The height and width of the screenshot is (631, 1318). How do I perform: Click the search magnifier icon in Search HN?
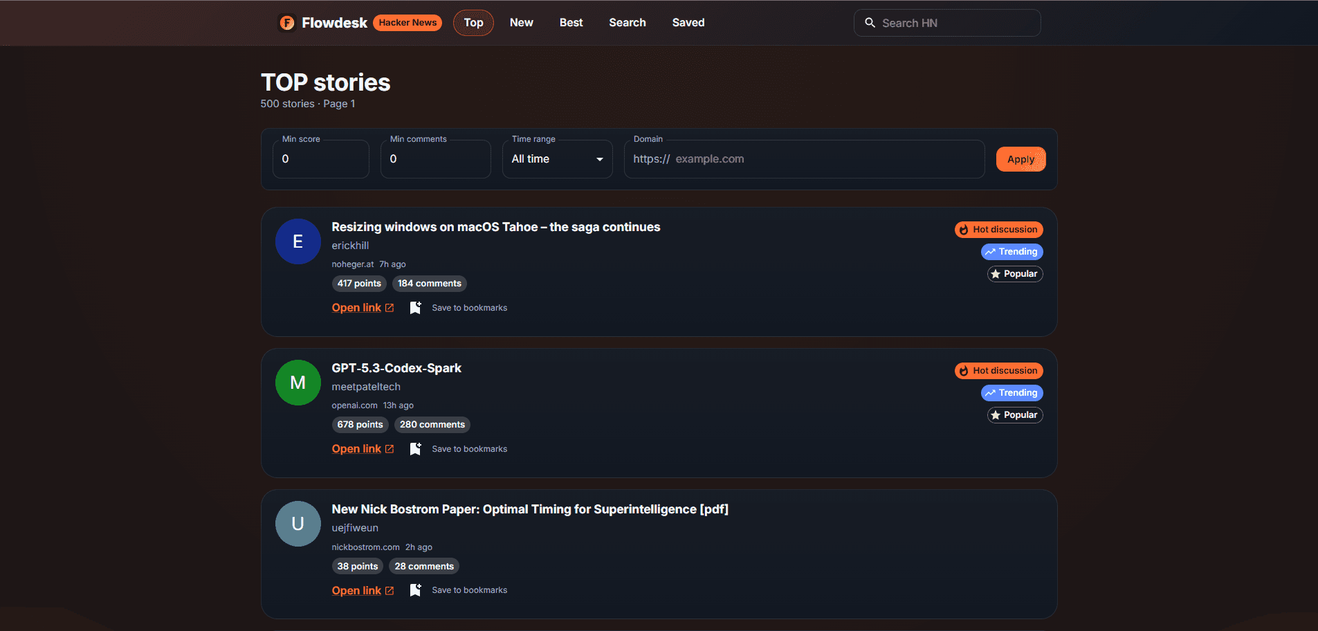click(x=871, y=22)
